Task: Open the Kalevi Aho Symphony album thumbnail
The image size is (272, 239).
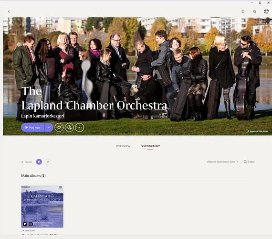Action: click(42, 206)
